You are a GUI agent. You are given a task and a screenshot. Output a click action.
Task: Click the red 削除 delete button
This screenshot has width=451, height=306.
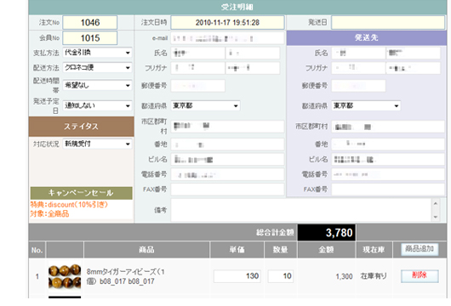(x=420, y=276)
